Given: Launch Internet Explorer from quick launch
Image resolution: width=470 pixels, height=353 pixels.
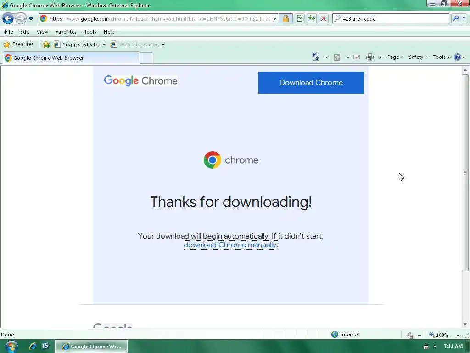Looking at the screenshot, I should 33,346.
